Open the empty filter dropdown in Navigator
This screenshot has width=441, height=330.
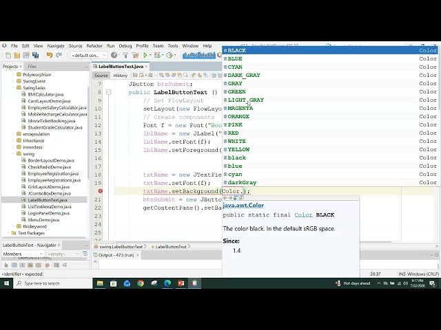click(63, 254)
